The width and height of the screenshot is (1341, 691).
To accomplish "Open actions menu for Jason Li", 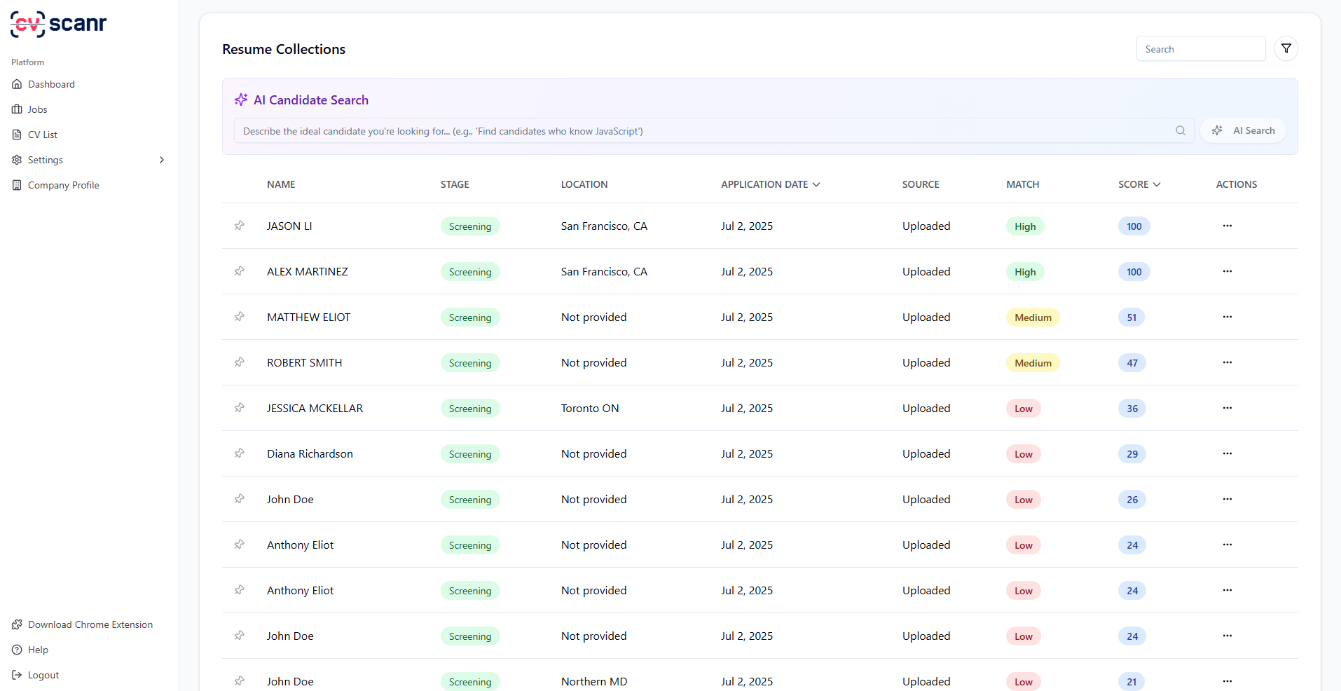I will click(x=1227, y=226).
